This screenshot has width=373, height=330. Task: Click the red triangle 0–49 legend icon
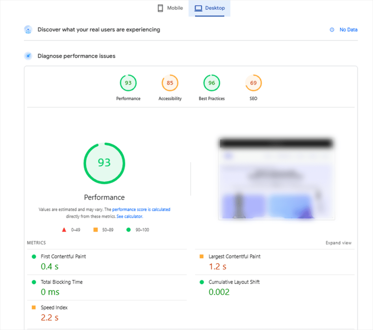pyautogui.click(x=64, y=230)
